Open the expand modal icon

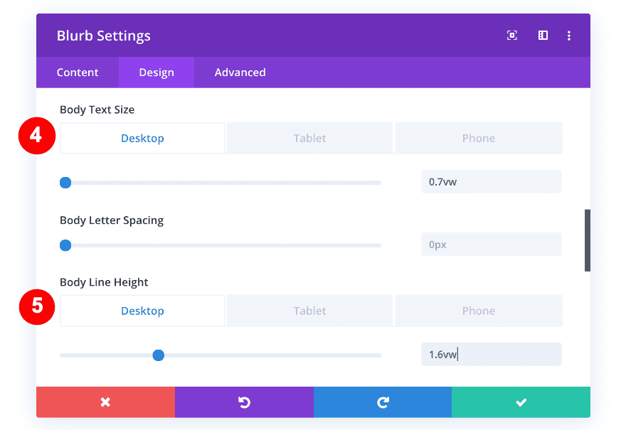point(512,35)
